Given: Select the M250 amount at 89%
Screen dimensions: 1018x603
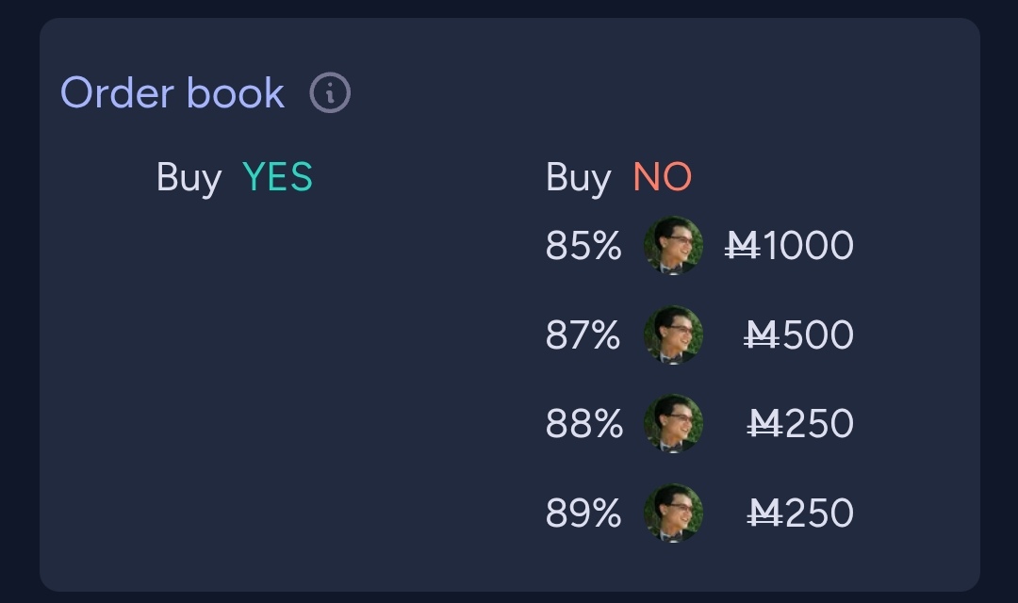Looking at the screenshot, I should (x=800, y=513).
